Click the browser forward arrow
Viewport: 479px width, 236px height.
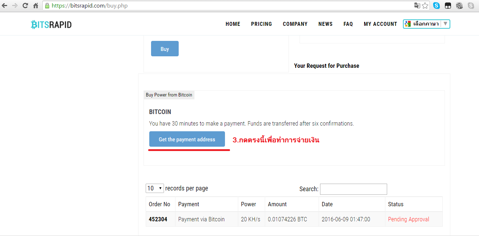coord(15,6)
